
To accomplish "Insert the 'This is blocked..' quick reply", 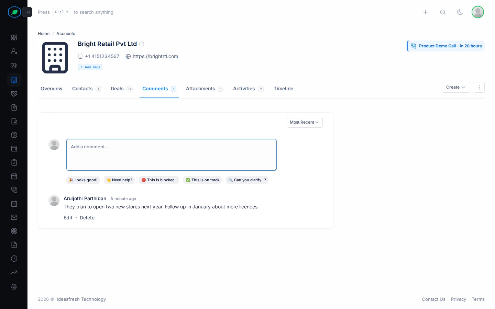I will pyautogui.click(x=159, y=180).
